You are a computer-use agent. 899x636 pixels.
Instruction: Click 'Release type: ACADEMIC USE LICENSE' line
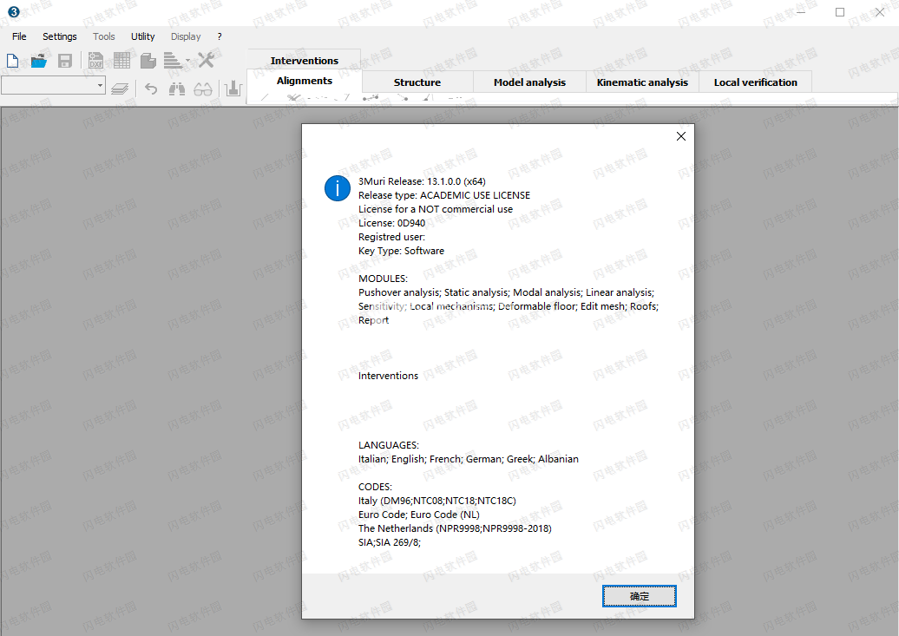tap(444, 195)
